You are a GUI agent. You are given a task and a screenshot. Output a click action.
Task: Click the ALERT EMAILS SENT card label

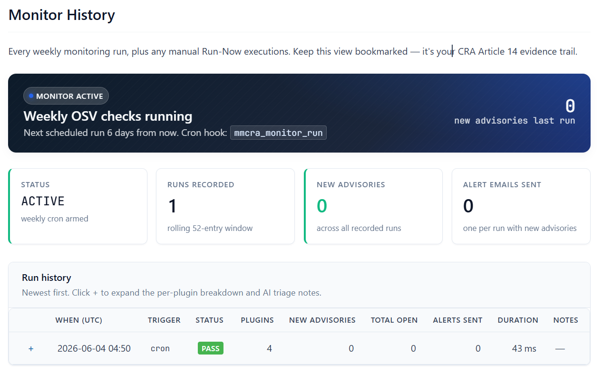[502, 184]
